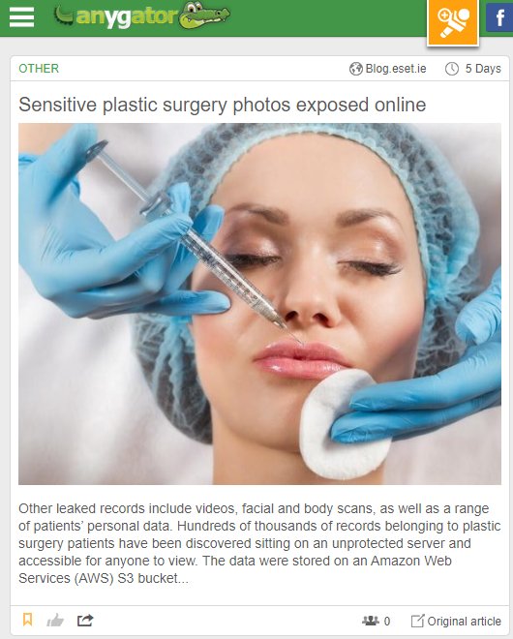Click the Original article edit icon
Viewport: 513px width, 639px height.
tap(417, 621)
